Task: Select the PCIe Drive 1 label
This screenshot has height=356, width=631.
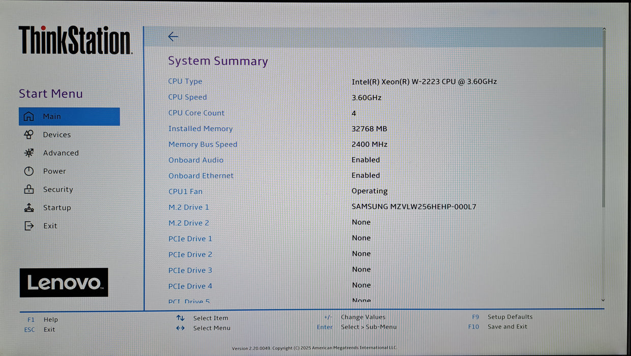Action: (x=190, y=239)
